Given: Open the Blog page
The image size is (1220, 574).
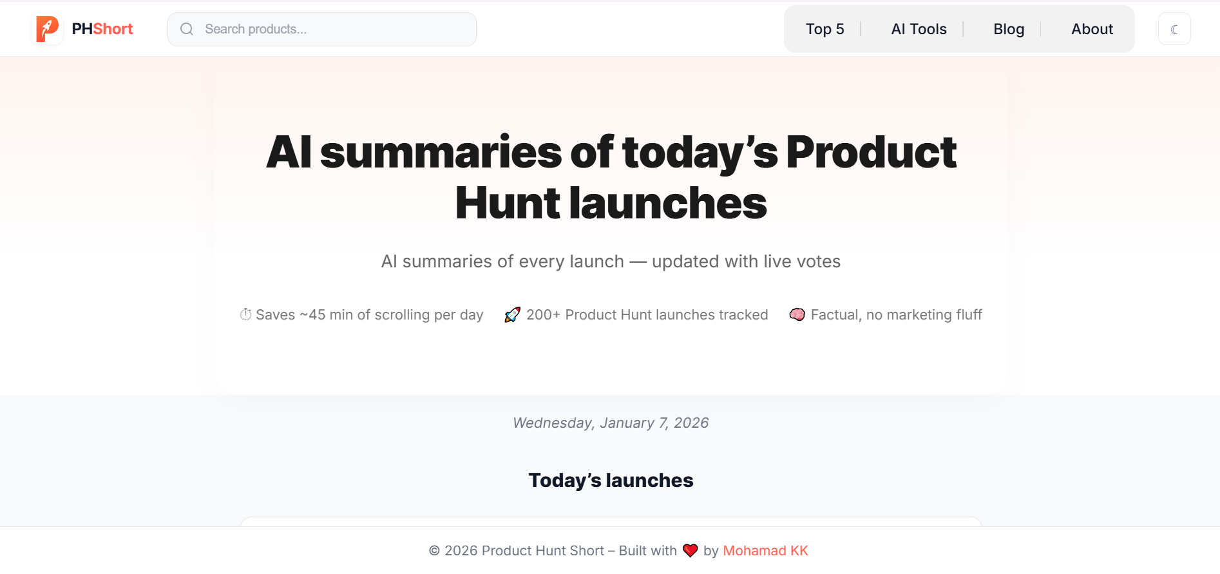Looking at the screenshot, I should point(1008,28).
